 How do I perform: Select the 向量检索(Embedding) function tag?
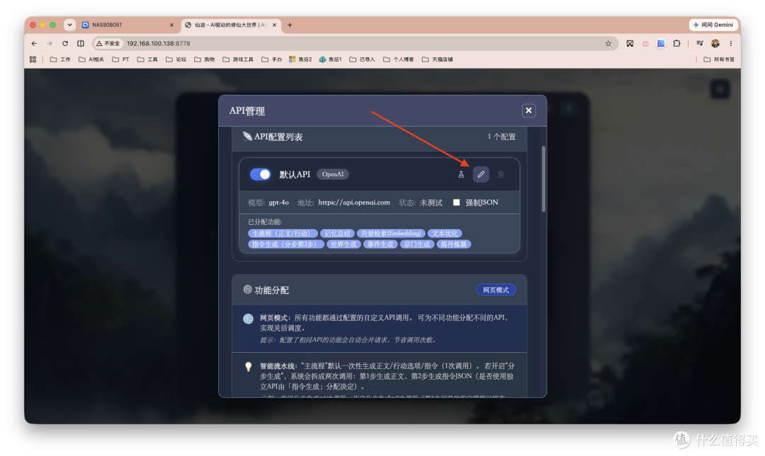coord(391,233)
